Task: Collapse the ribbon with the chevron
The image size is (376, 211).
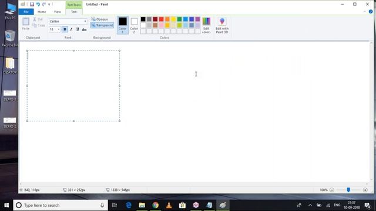Action: coord(365,12)
